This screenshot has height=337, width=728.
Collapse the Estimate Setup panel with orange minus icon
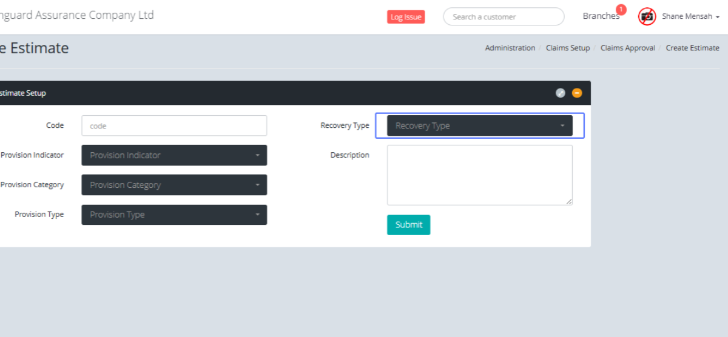[577, 93]
